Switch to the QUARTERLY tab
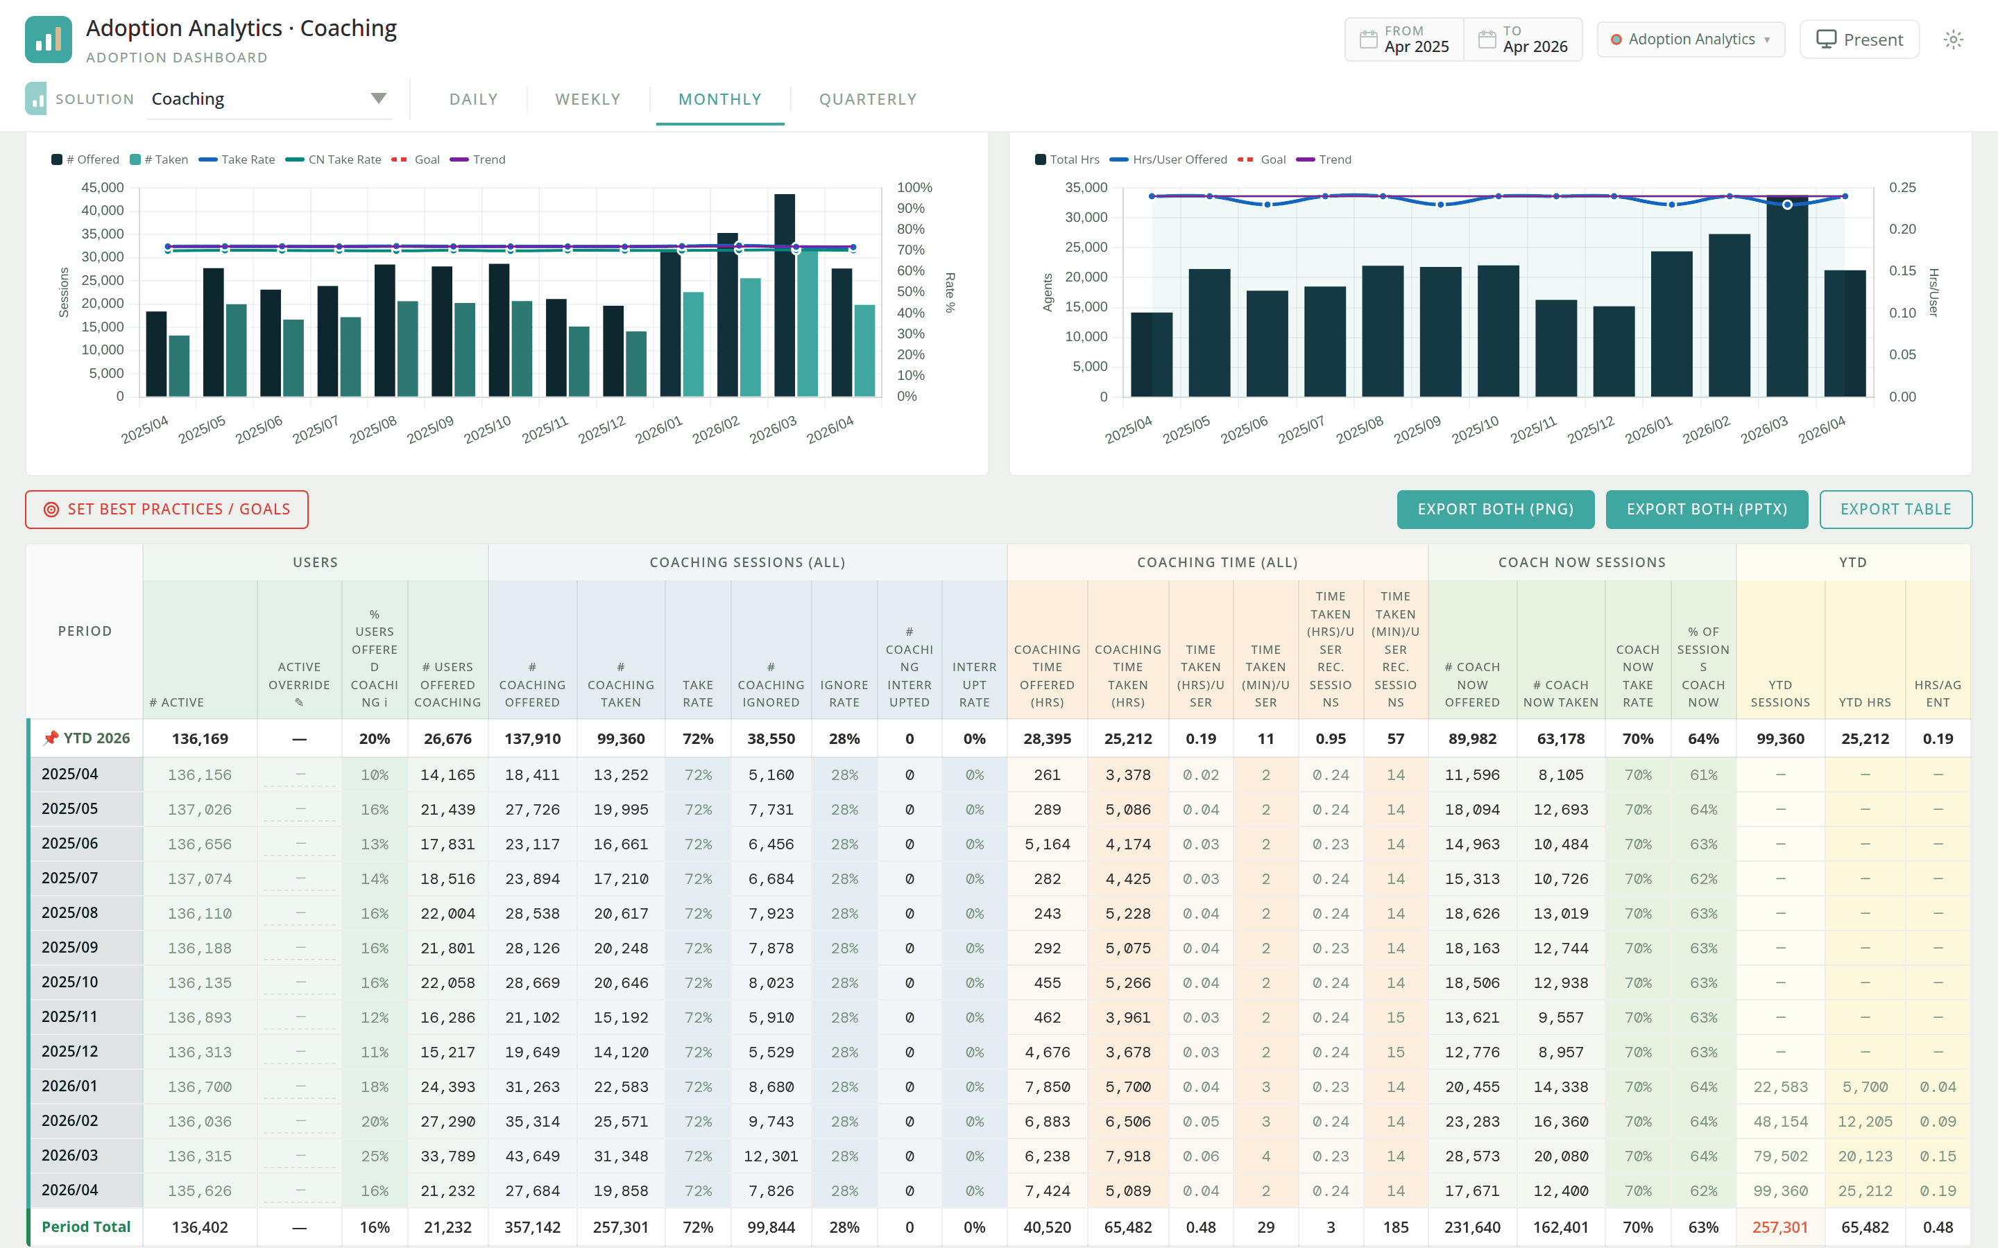Screen dimensions: 1998x1248 pyautogui.click(x=868, y=99)
